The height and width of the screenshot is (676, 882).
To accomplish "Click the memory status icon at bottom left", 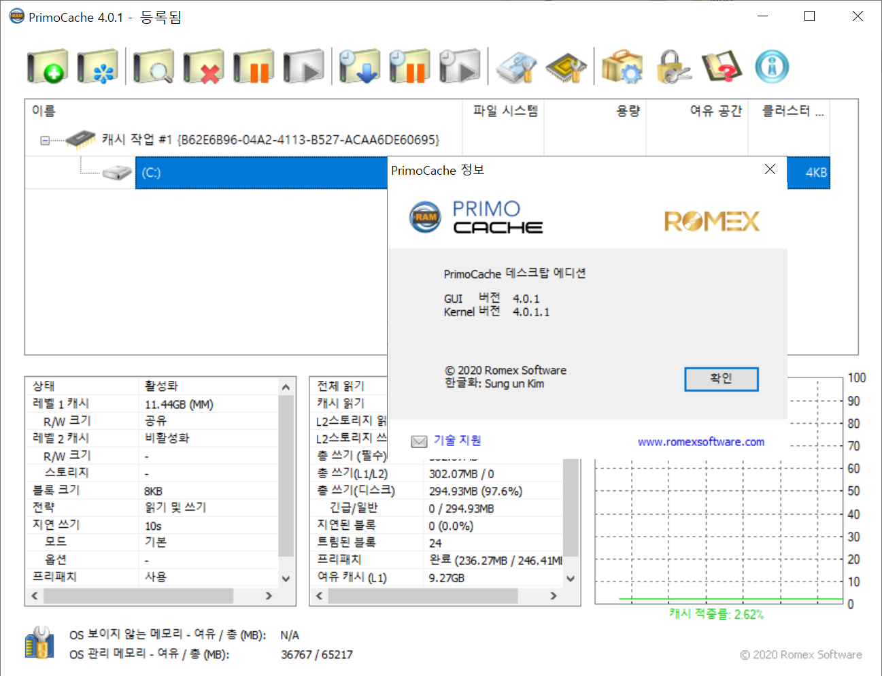I will pyautogui.click(x=39, y=643).
